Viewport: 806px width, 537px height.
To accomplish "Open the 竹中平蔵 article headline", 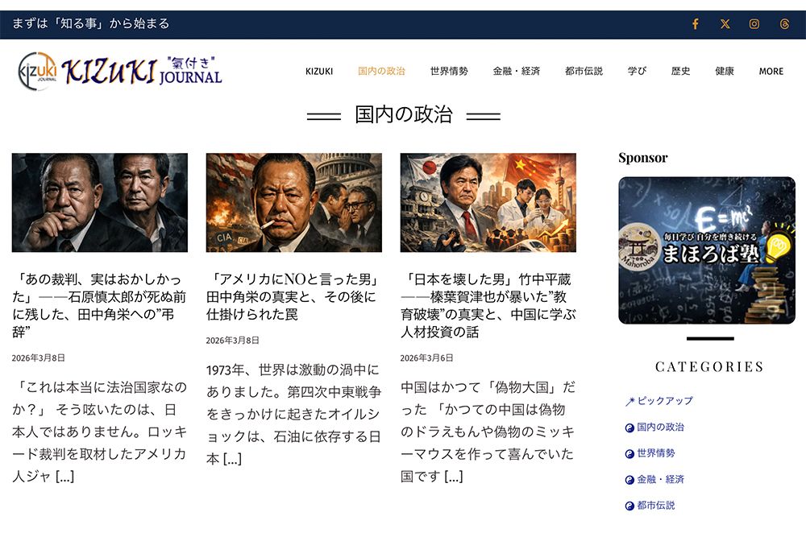I will coord(488,305).
